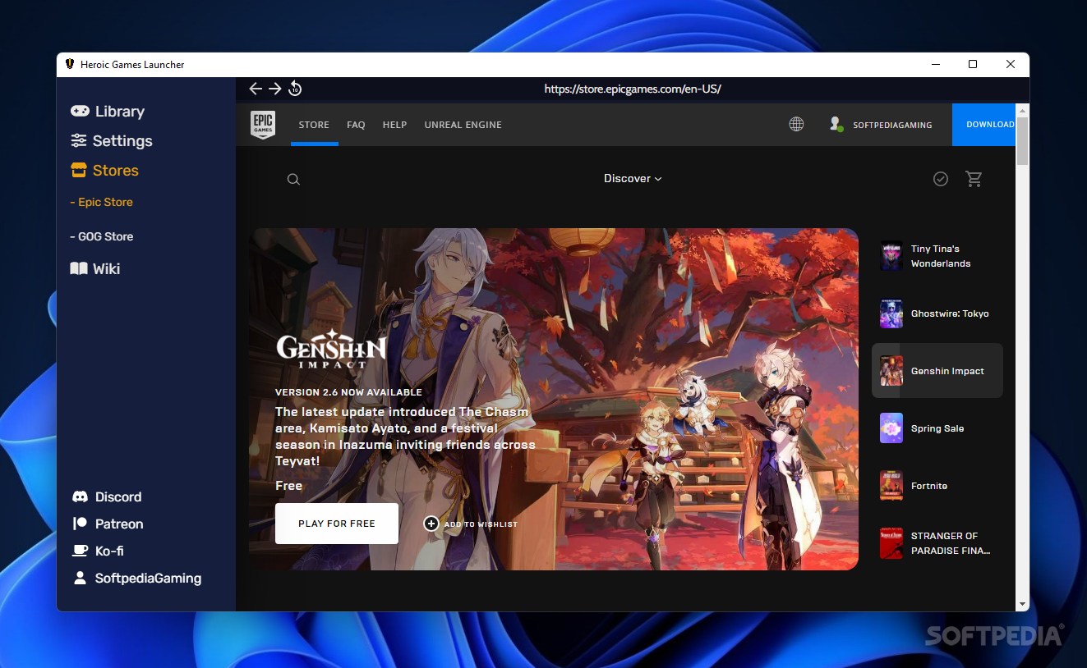Expand the Discover dropdown

coord(633,178)
